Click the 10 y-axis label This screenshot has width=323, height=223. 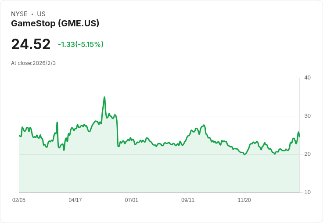307,192
